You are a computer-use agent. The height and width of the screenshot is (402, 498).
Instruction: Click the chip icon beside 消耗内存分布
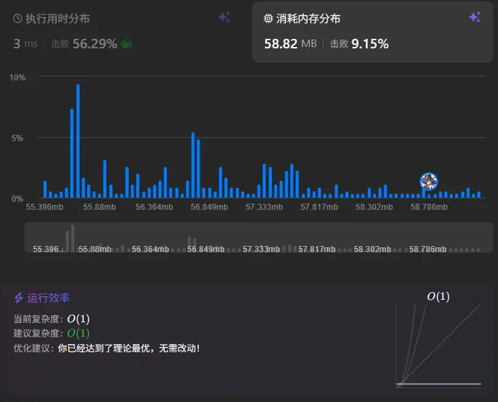pyautogui.click(x=268, y=19)
